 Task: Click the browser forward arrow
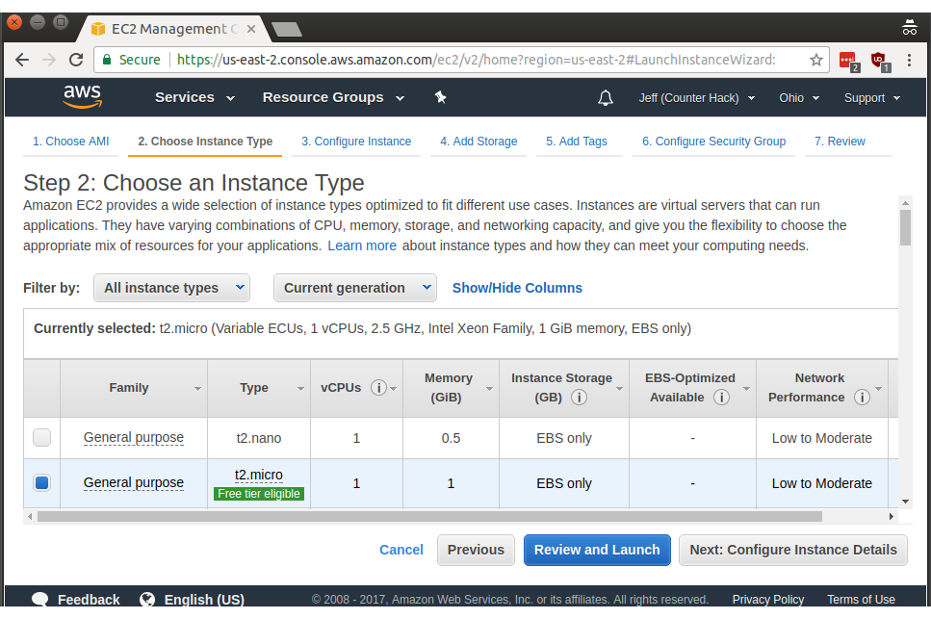[x=49, y=60]
